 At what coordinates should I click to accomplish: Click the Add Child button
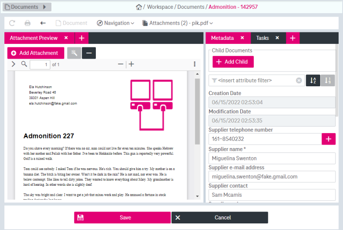(x=233, y=62)
